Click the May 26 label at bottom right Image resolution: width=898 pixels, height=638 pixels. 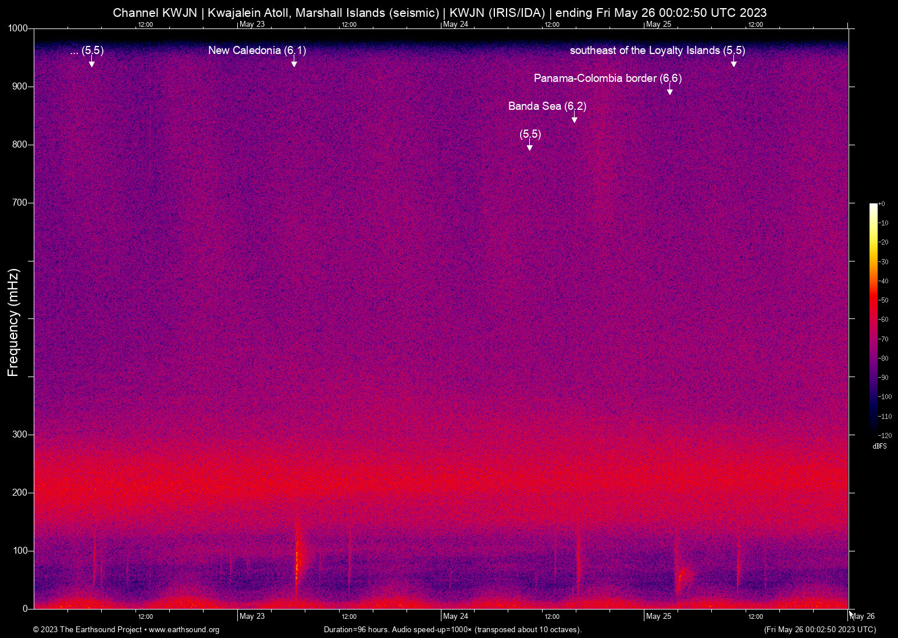861,616
